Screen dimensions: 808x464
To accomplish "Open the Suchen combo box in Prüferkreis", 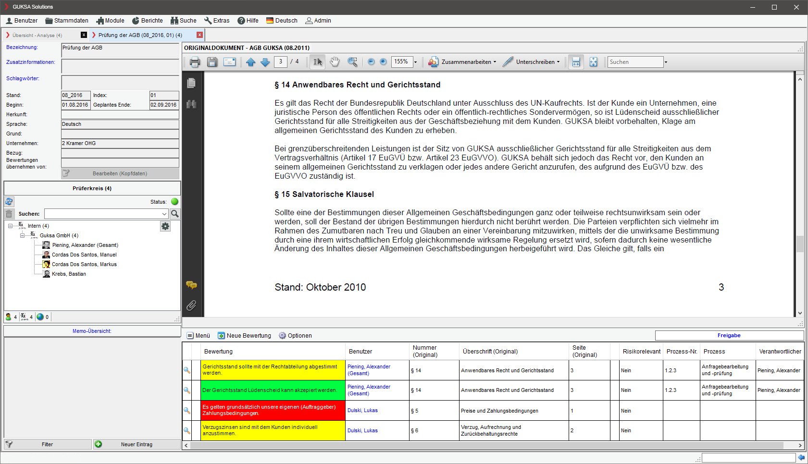I will tap(164, 214).
